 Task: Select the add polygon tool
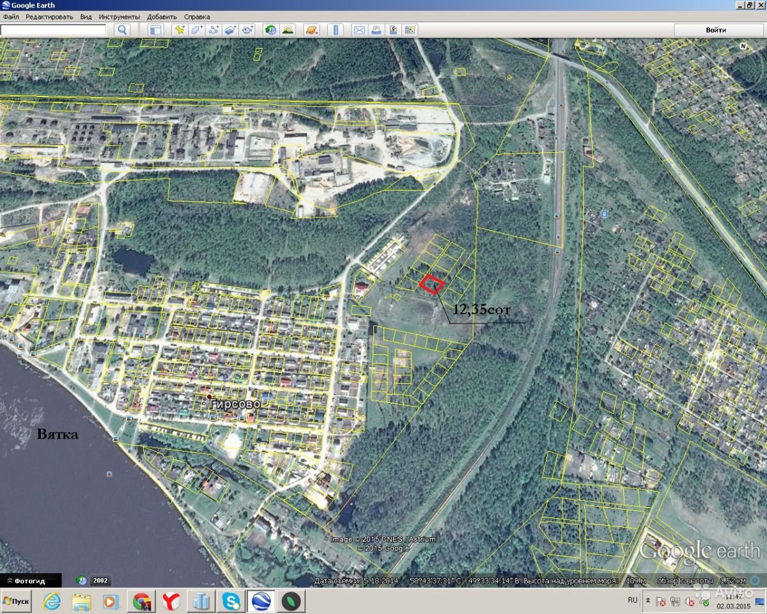[196, 29]
